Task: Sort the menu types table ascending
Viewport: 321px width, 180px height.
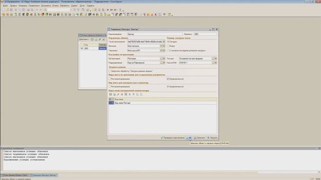Action: pyautogui.click(x=137, y=94)
